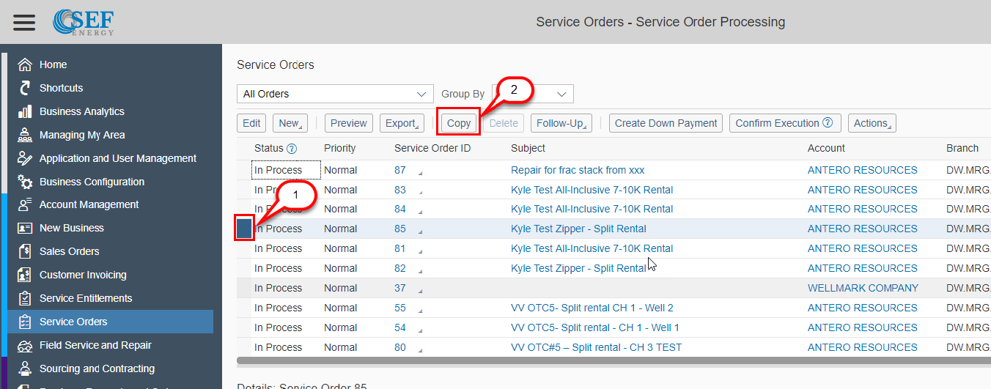
Task: Go to Sales Orders work center
Action: coord(70,251)
